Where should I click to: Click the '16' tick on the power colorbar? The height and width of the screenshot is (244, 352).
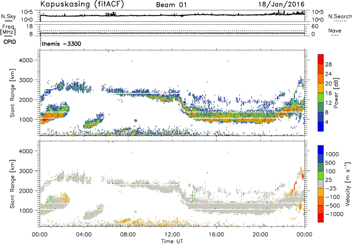tap(328, 93)
